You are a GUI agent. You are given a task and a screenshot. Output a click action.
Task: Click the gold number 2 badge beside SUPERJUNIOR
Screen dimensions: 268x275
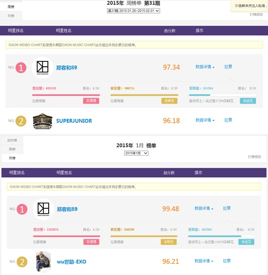(x=21, y=121)
